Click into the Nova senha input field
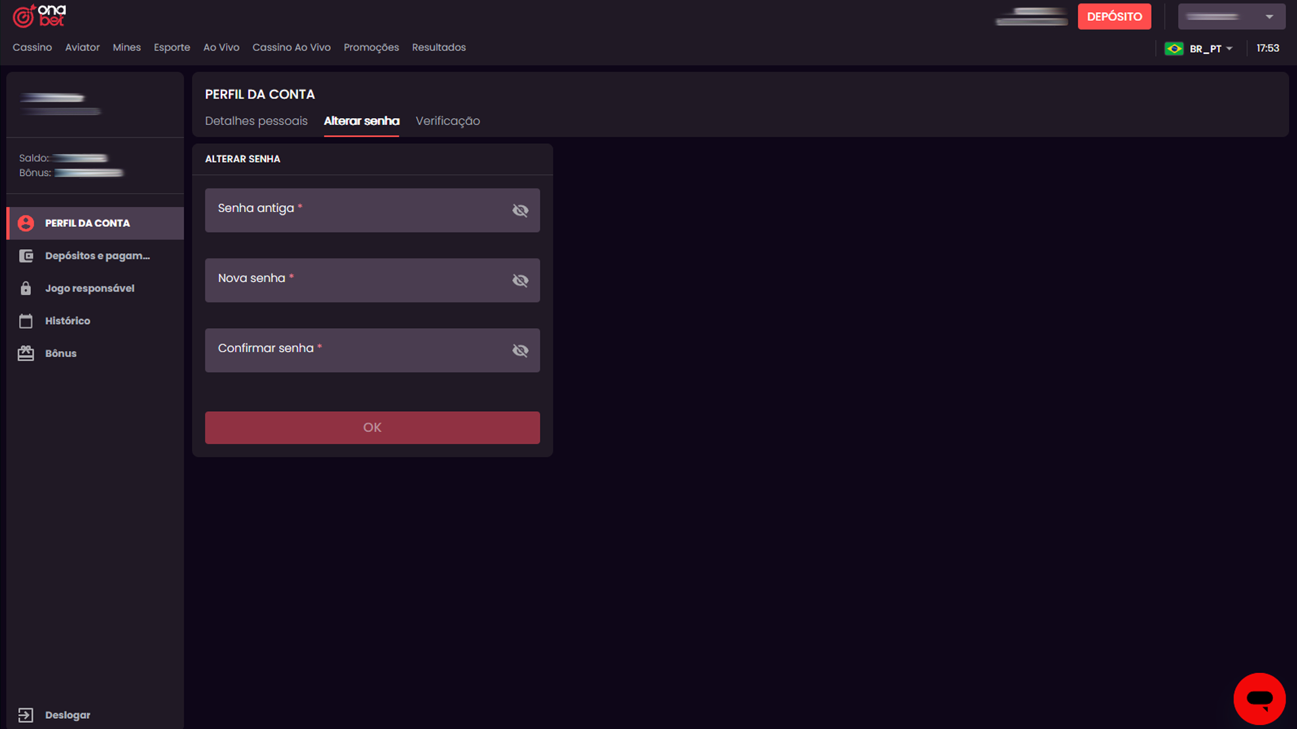1297x729 pixels. pyautogui.click(x=358, y=281)
